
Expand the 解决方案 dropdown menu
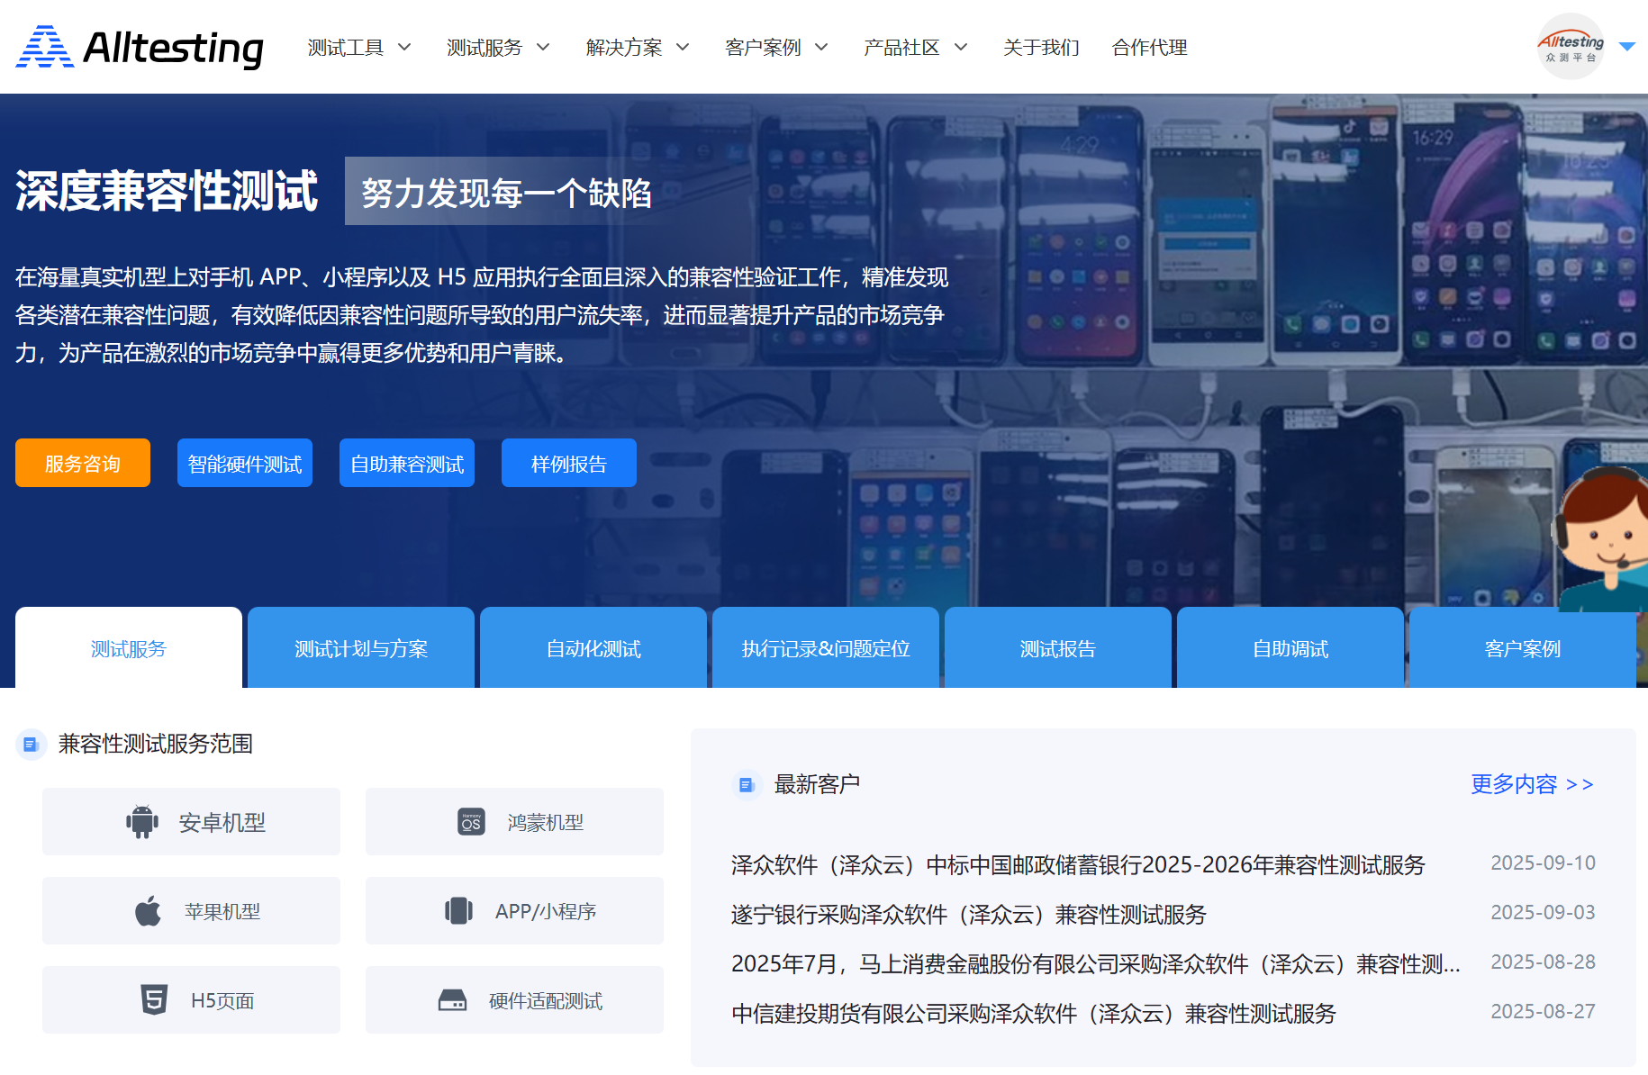(x=637, y=47)
